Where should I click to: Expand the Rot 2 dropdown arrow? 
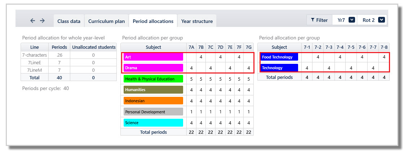[382, 20]
